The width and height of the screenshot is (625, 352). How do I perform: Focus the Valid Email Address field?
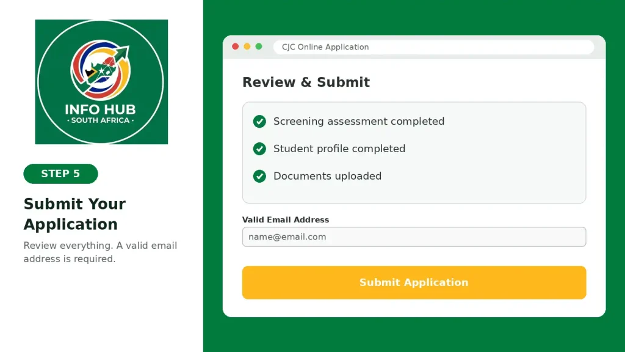click(414, 237)
